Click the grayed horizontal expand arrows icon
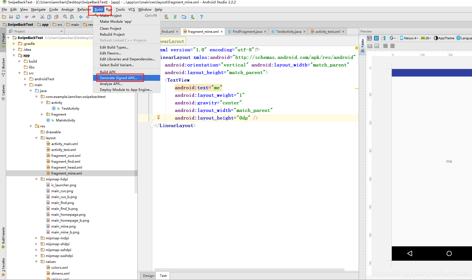Screen dimensions: 472x280 (386, 46)
